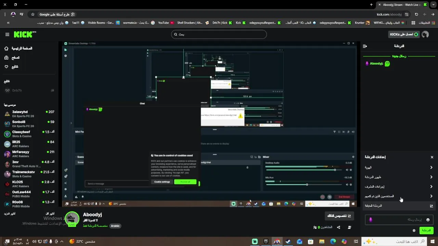This screenshot has height=246, width=438.
Task: Click the Get KICKs button
Action: point(404,35)
